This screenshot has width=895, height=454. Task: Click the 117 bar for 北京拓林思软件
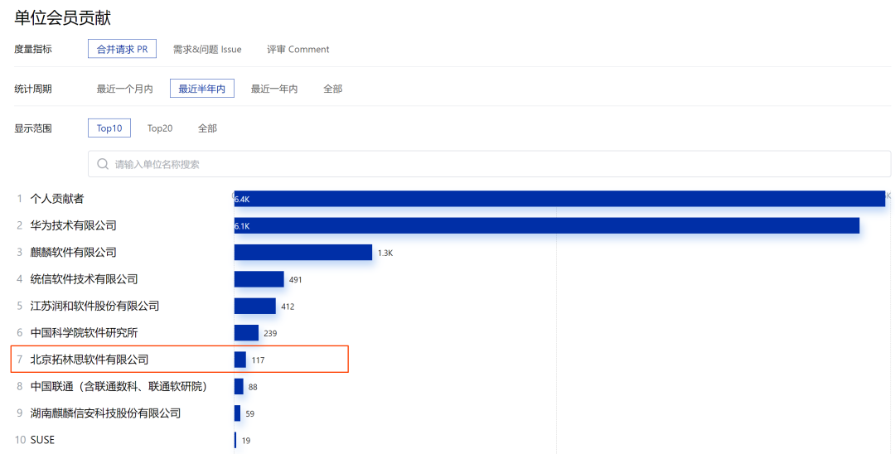tap(240, 360)
